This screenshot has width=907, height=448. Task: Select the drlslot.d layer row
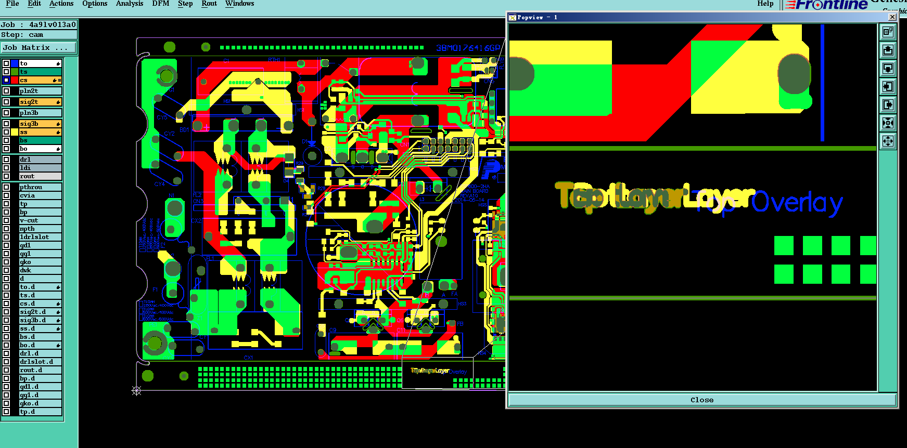pyautogui.click(x=41, y=362)
